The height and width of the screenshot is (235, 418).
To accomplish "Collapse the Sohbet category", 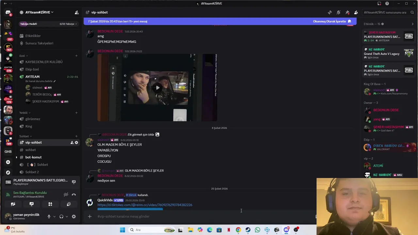I will tap(25, 136).
